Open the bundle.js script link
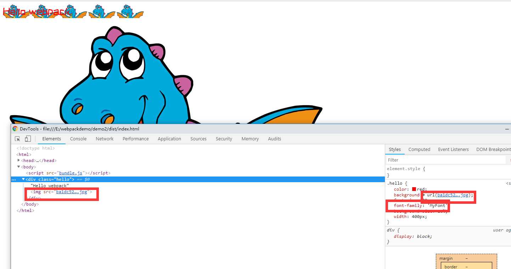The image size is (511, 269). coord(71,173)
